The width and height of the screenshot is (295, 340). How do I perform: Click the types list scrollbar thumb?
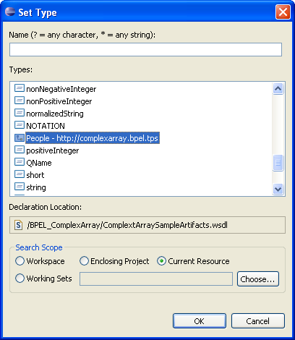278,163
